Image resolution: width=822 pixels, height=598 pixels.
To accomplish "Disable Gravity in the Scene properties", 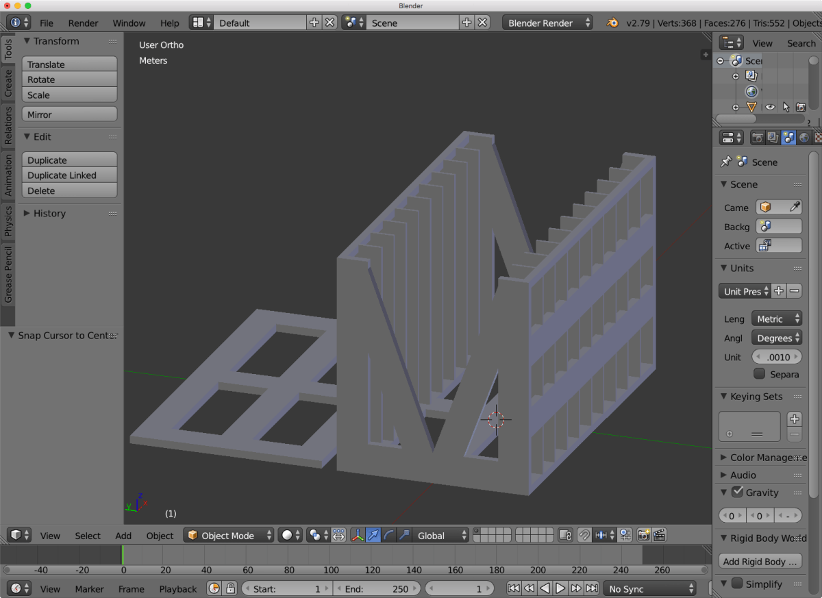I will pos(738,493).
